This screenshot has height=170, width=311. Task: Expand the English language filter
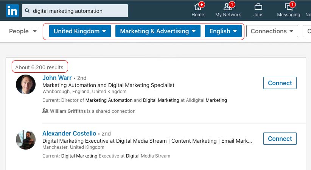(223, 31)
